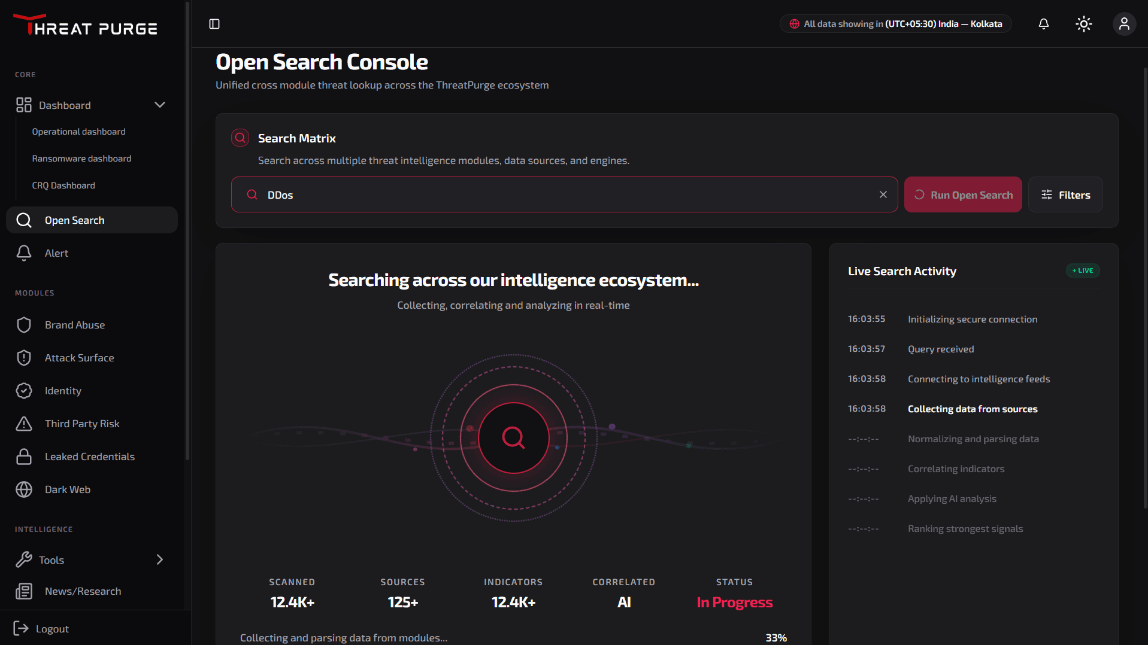This screenshot has height=645, width=1148.
Task: Click the News/Research newspaper icon
Action: (24, 591)
